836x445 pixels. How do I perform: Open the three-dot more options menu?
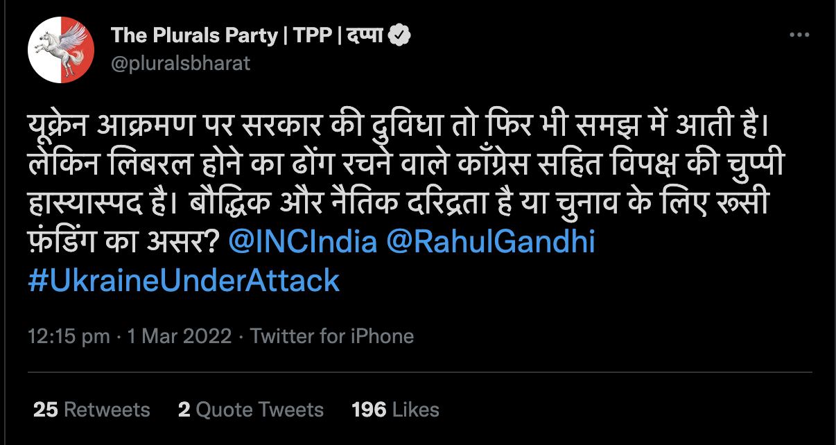click(801, 35)
